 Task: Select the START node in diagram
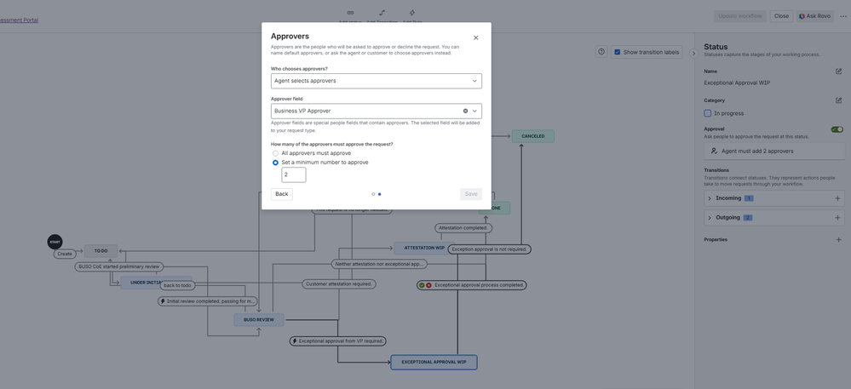pos(55,242)
